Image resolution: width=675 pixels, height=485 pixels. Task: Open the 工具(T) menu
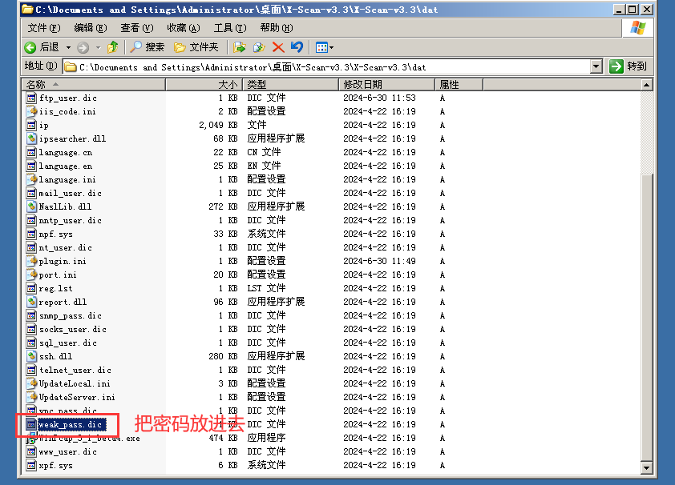click(x=230, y=28)
